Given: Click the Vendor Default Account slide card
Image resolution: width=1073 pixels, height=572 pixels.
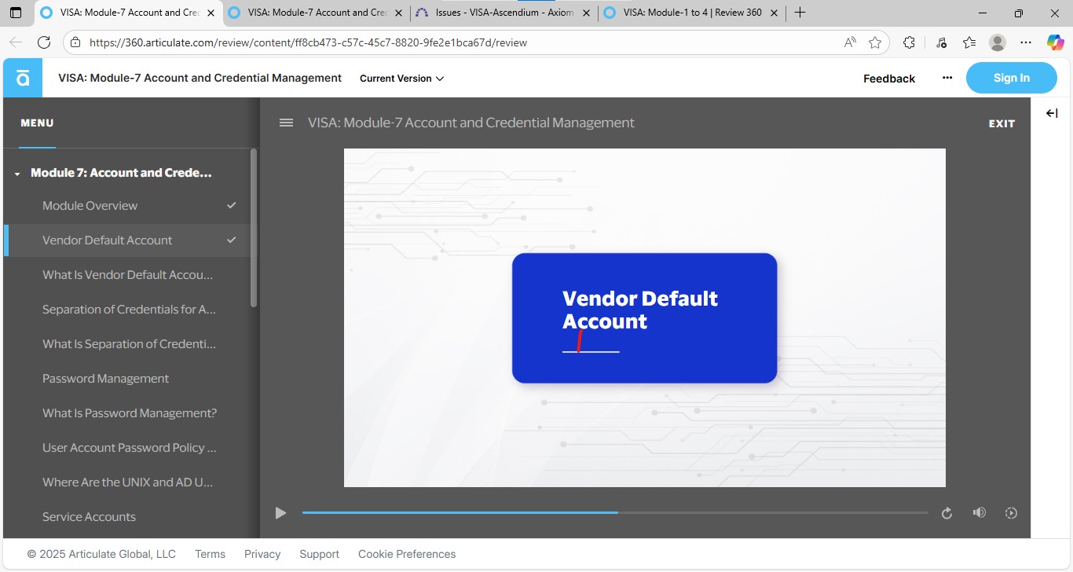Looking at the screenshot, I should [644, 318].
